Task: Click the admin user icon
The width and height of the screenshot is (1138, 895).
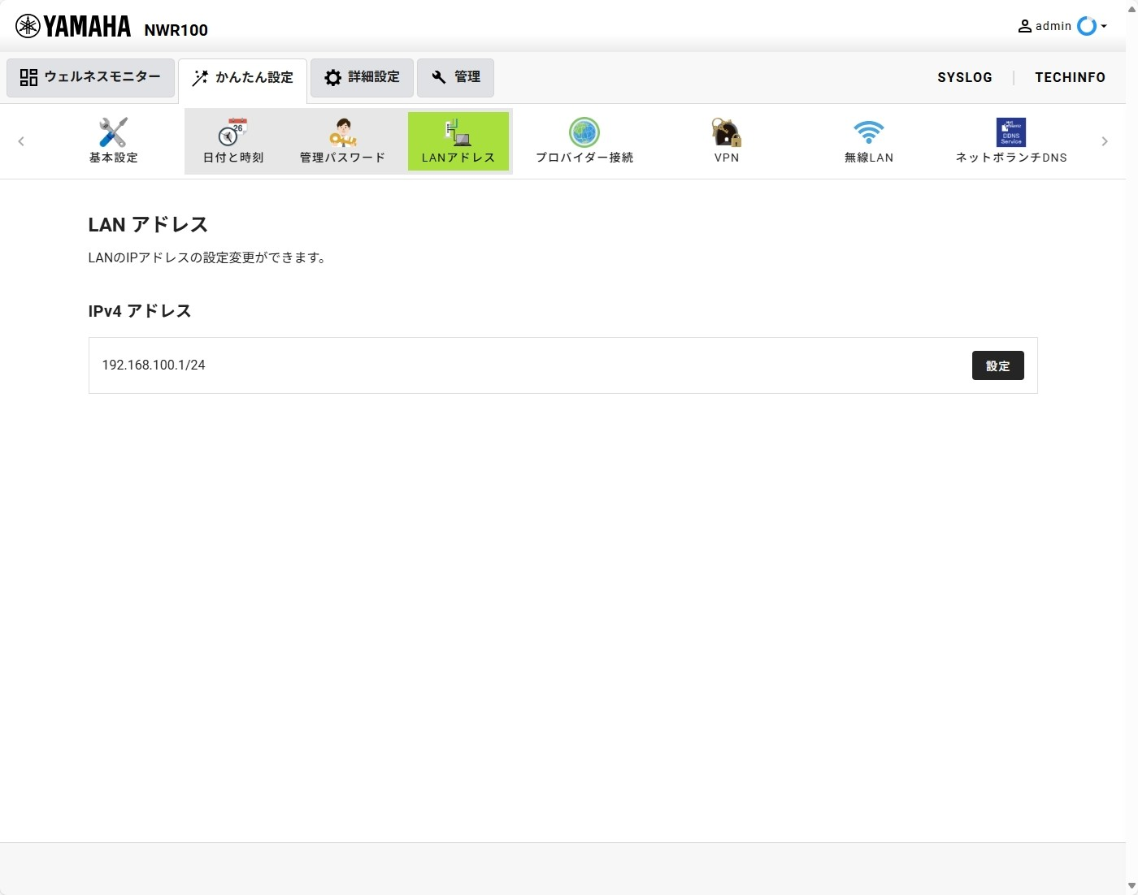Action: tap(1025, 25)
